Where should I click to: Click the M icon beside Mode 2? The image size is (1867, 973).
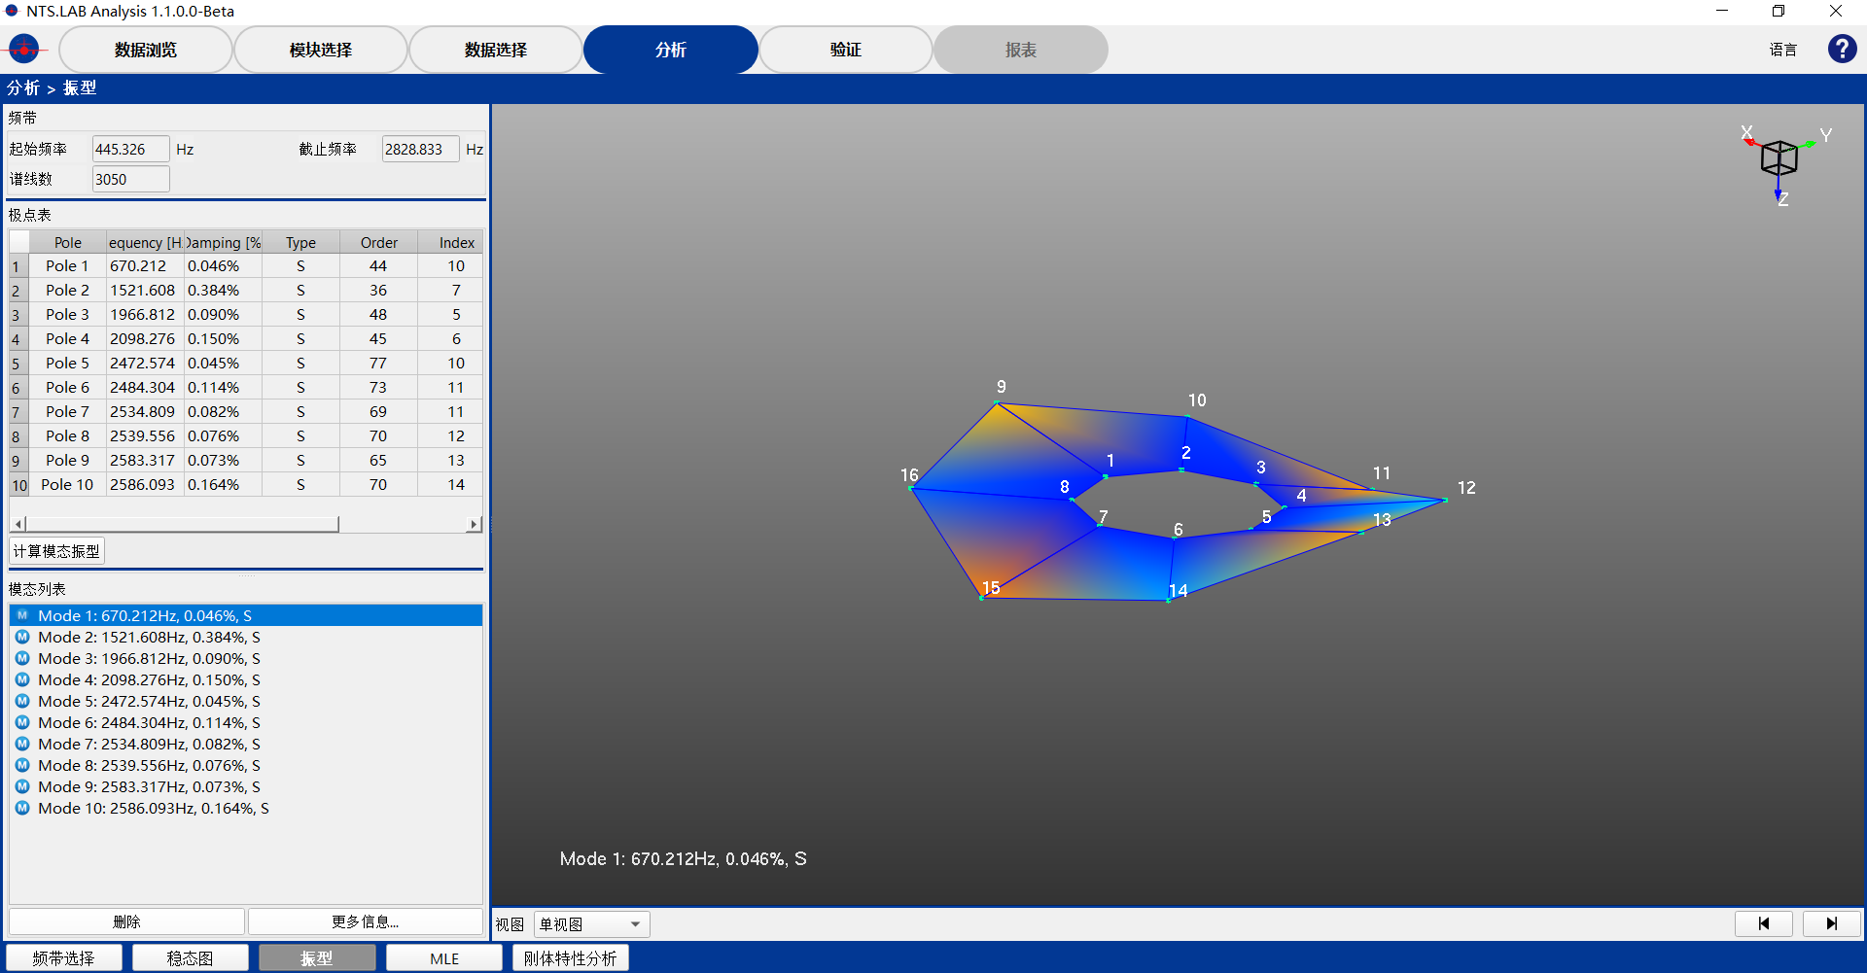point(22,638)
